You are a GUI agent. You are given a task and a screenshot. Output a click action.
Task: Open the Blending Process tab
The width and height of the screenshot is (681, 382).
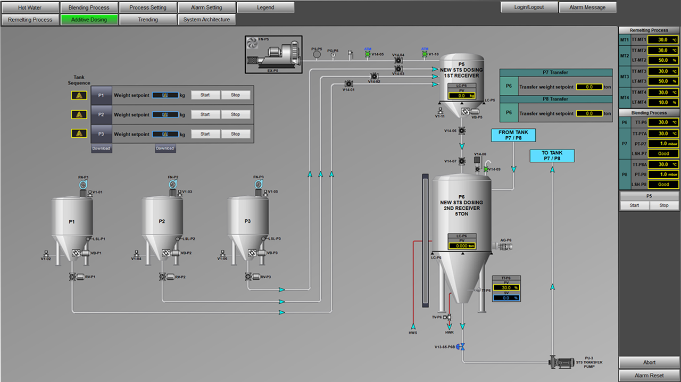89,7
